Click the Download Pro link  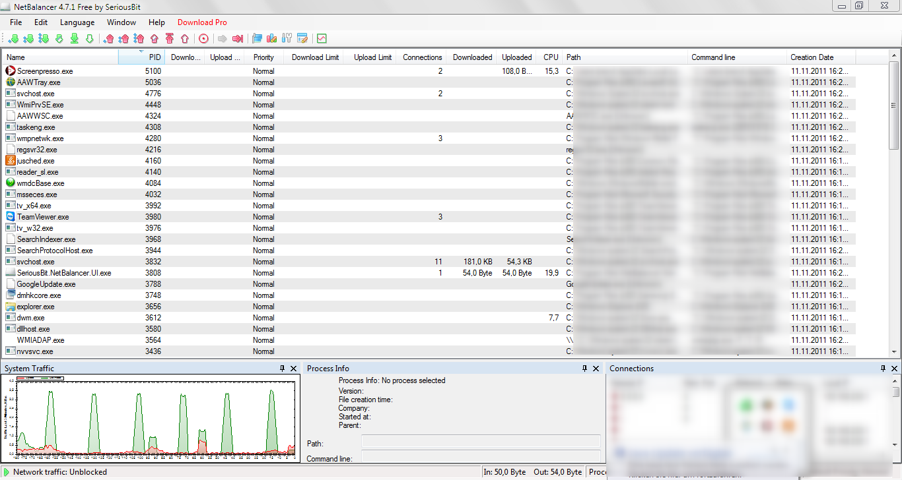(x=202, y=22)
